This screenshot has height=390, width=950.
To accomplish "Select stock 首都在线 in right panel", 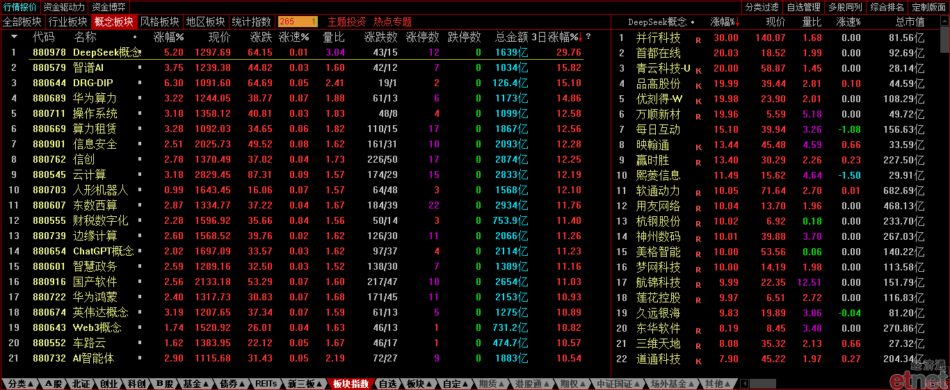I will 659,53.
